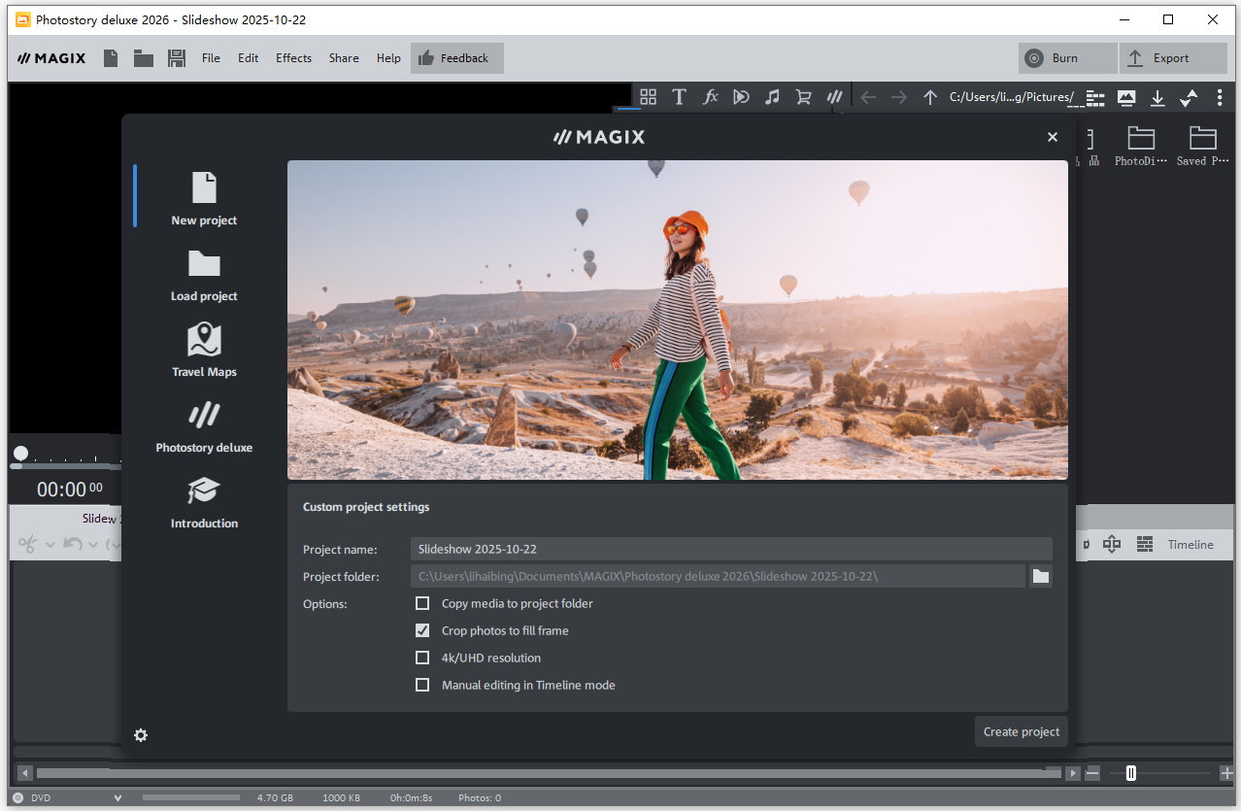This screenshot has height=811, width=1241.
Task: Enable 4k/UHD resolution option
Action: pyautogui.click(x=422, y=658)
